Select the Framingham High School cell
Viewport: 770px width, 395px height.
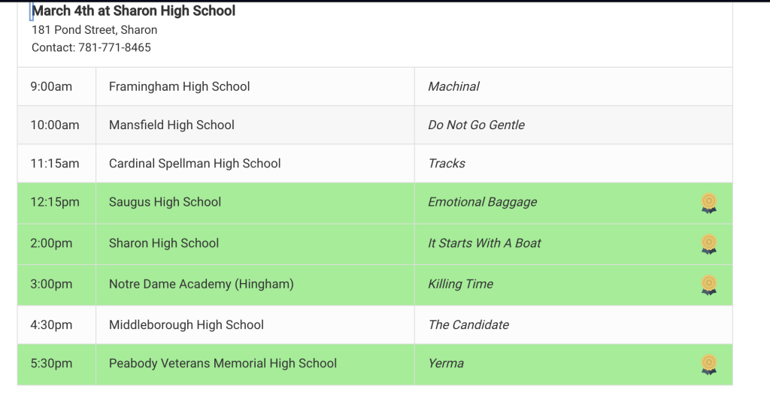180,86
